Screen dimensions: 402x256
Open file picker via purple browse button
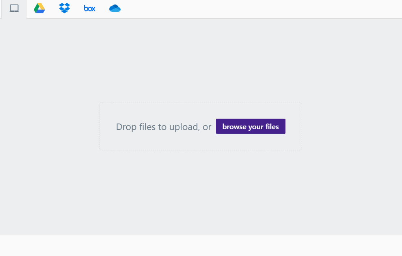coord(251,126)
